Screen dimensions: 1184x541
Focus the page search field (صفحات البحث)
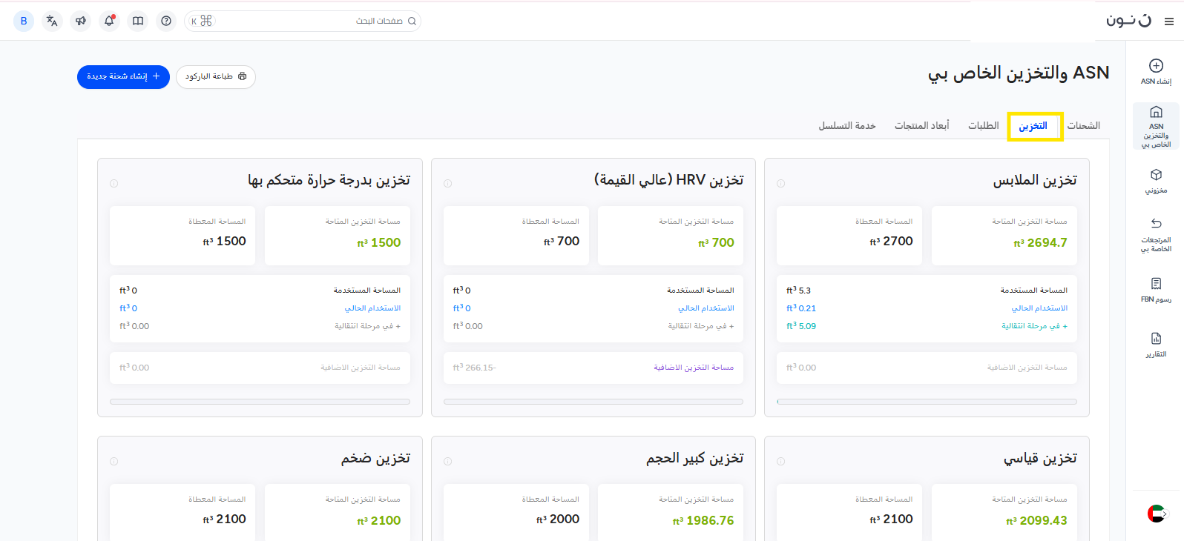pyautogui.click(x=312, y=21)
